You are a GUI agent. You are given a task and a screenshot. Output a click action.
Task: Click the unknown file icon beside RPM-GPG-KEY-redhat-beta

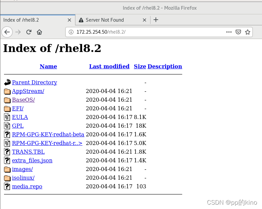click(7, 134)
